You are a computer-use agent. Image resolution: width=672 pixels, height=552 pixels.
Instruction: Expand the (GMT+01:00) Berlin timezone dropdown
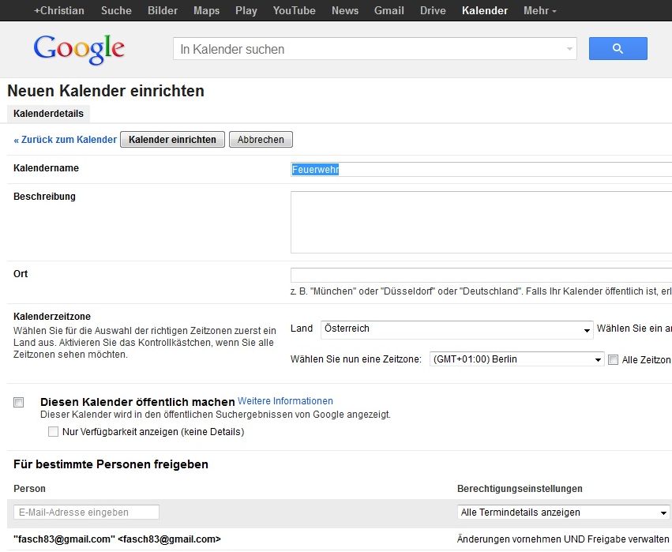516,359
